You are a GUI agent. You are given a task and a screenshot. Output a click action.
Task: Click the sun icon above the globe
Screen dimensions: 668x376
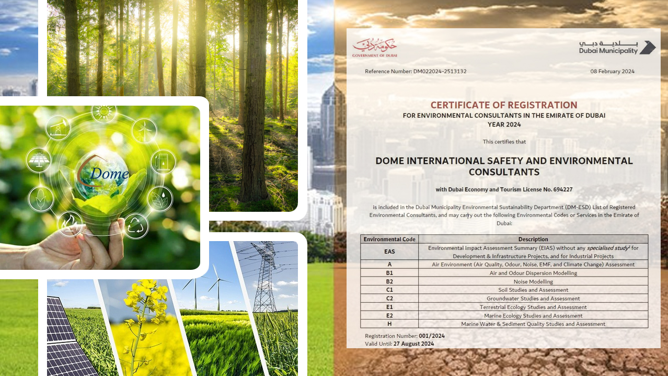point(104,112)
